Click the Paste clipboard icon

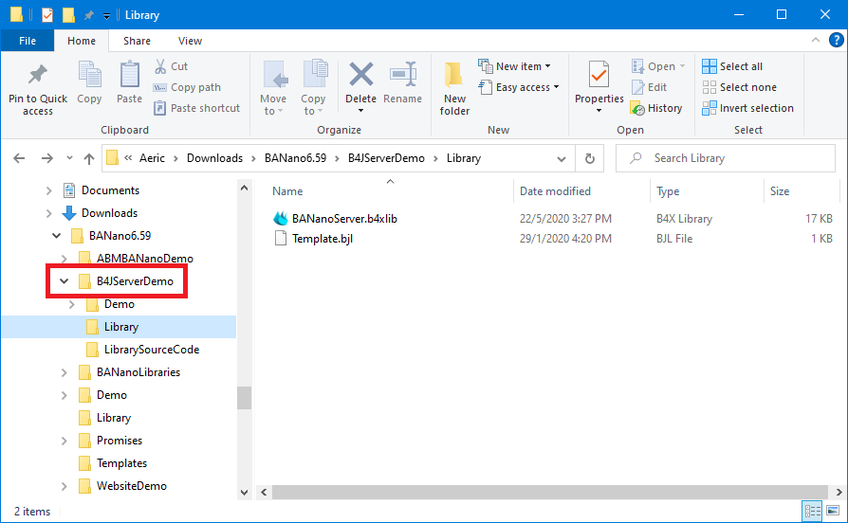point(129,75)
